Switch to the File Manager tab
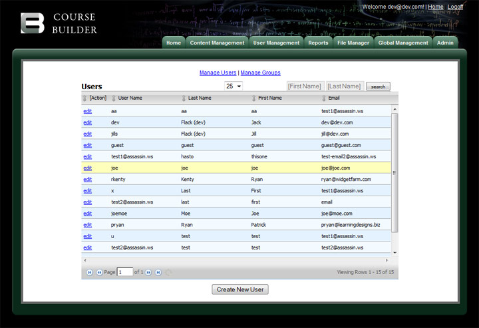 click(x=353, y=43)
